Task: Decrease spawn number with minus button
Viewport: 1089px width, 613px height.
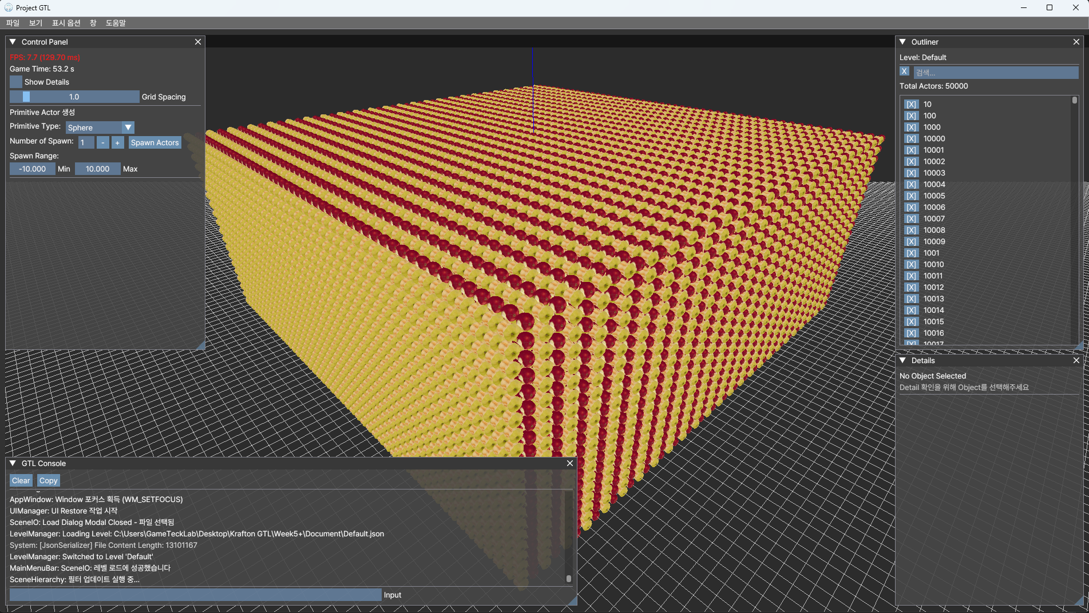Action: (x=102, y=142)
